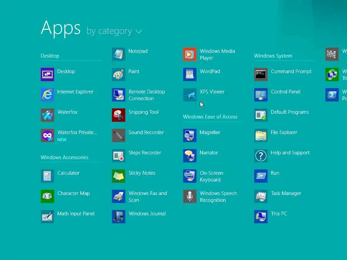Open Waterfox Private window icon
The image size is (347, 260).
point(47,135)
